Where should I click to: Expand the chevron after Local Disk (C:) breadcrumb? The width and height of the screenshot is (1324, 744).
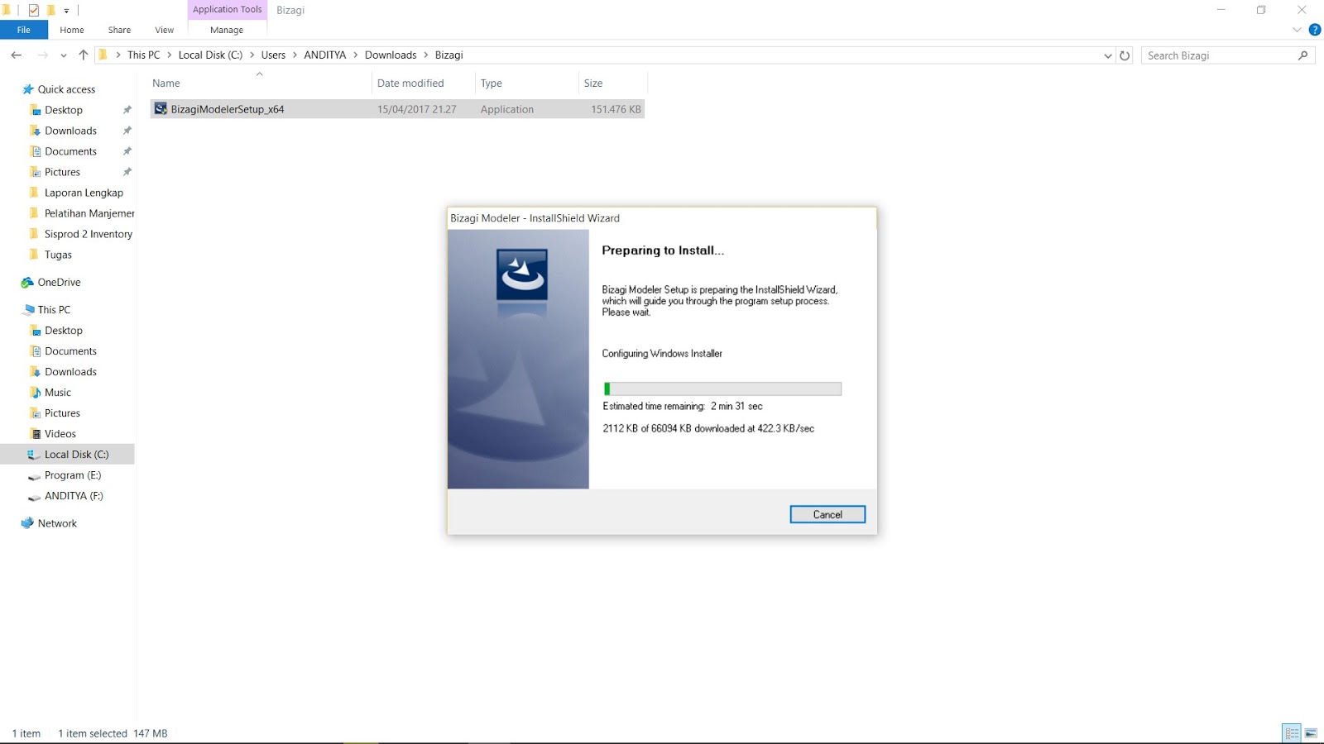pyautogui.click(x=252, y=55)
